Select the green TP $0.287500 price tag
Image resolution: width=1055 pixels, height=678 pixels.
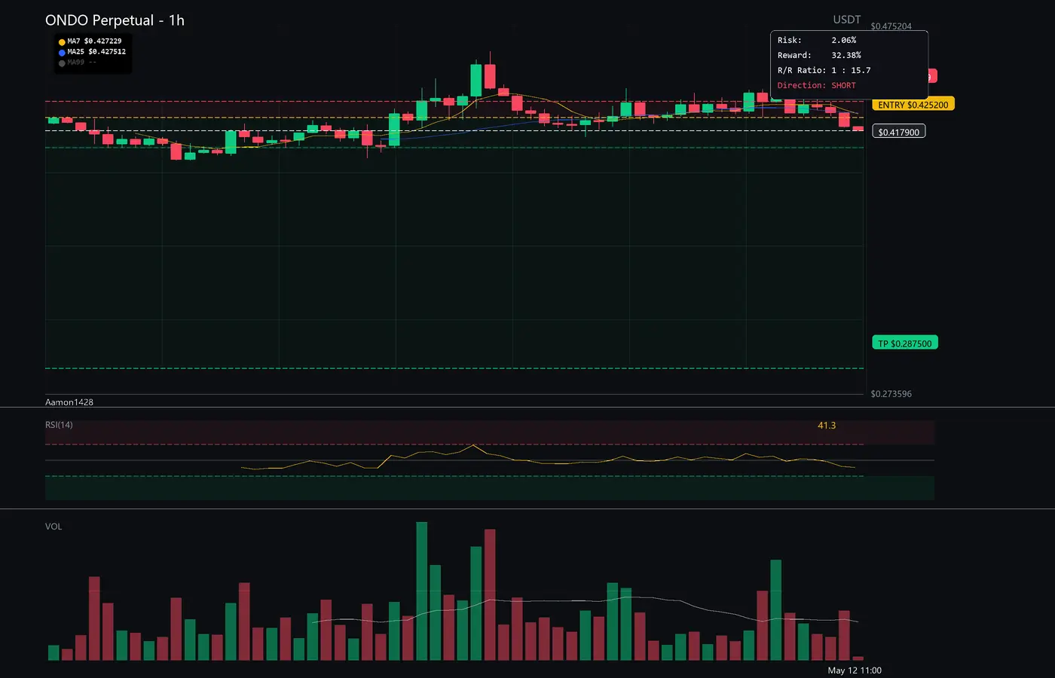905,344
